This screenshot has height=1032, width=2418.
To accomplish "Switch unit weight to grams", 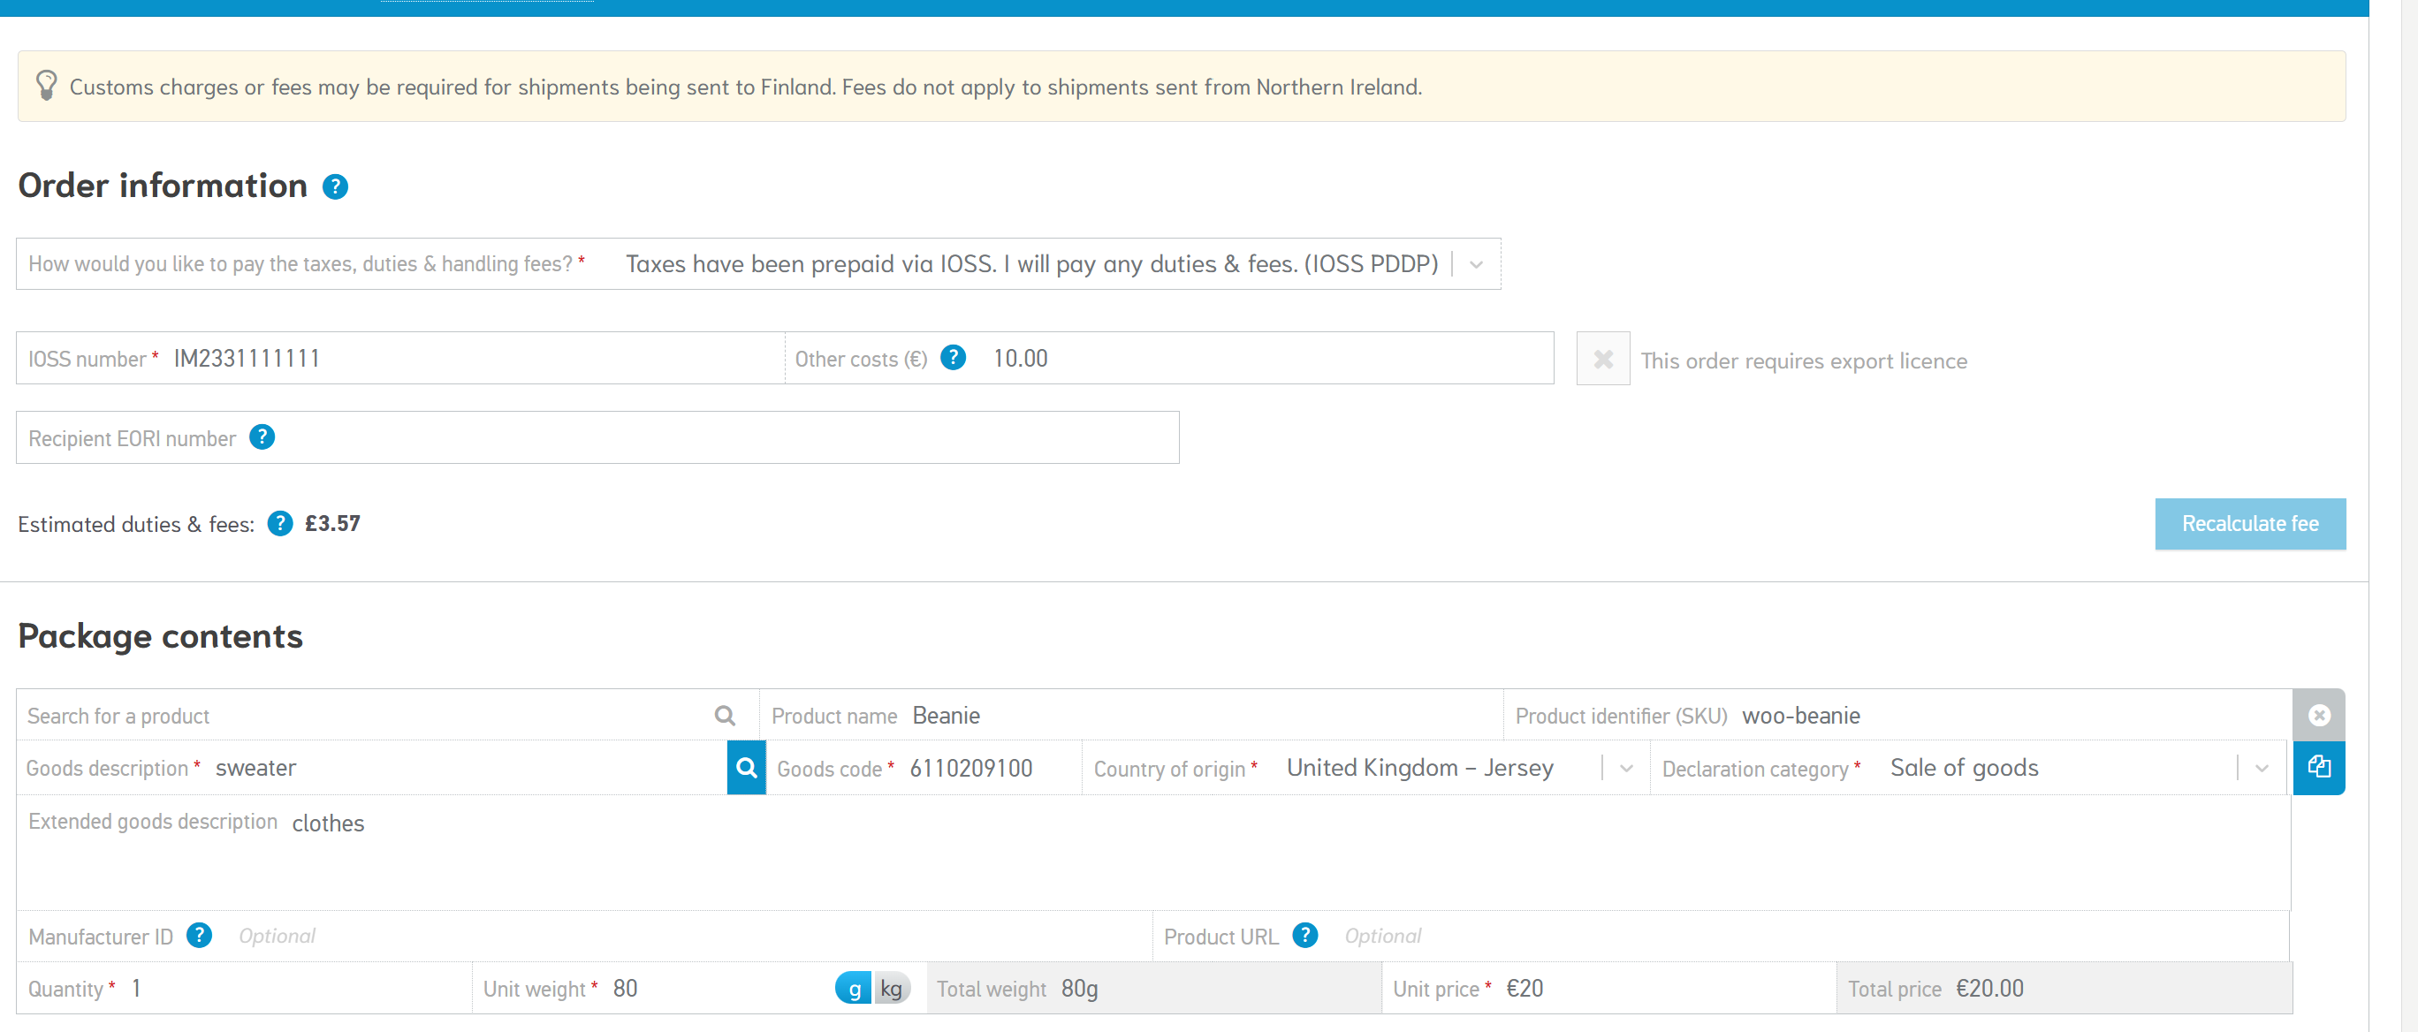I will click(x=855, y=989).
